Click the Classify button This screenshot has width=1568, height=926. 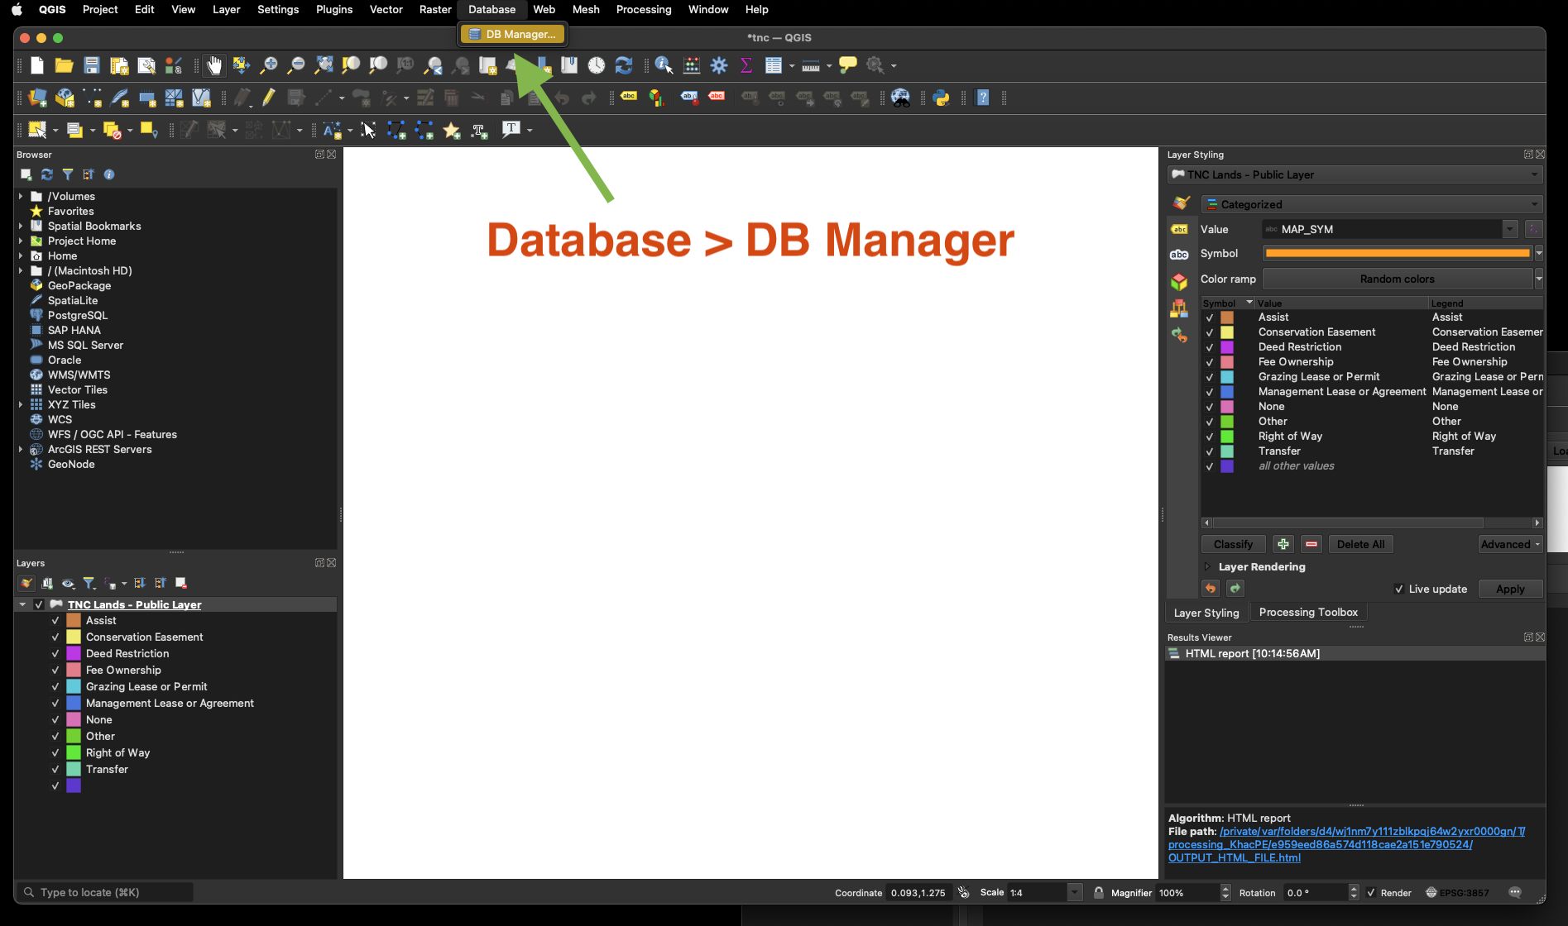[x=1233, y=544]
